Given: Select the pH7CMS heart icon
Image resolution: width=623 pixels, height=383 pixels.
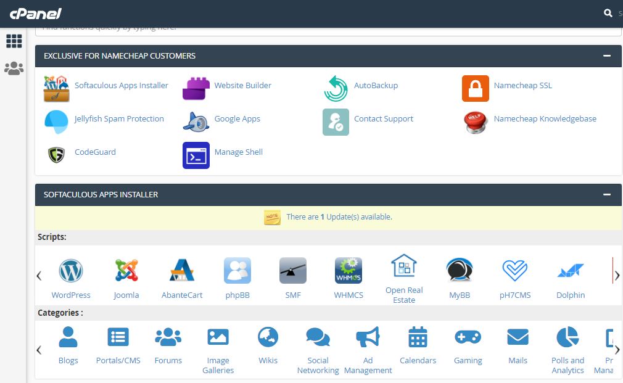Looking at the screenshot, I should (x=515, y=270).
